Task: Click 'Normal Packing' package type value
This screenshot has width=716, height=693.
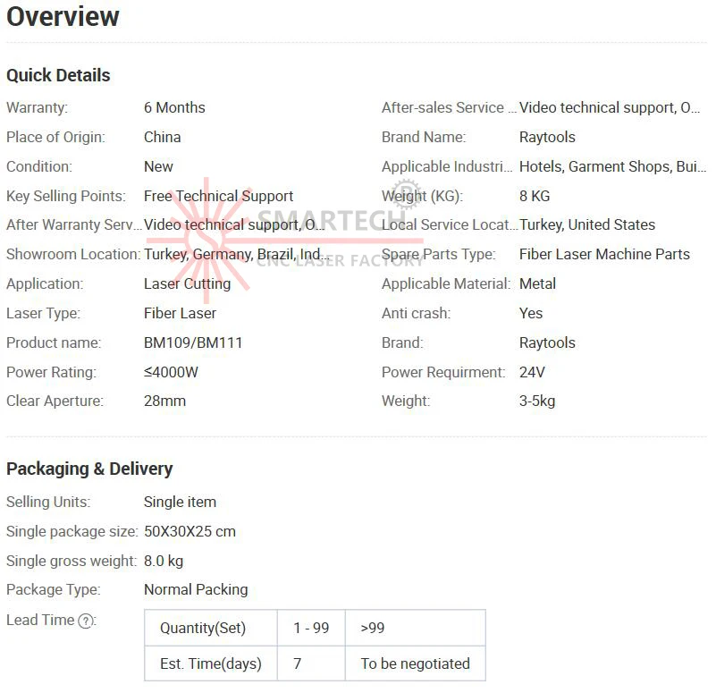Action: click(x=196, y=590)
